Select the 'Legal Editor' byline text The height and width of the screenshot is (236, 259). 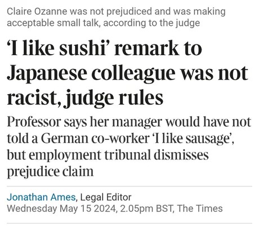coord(106,197)
